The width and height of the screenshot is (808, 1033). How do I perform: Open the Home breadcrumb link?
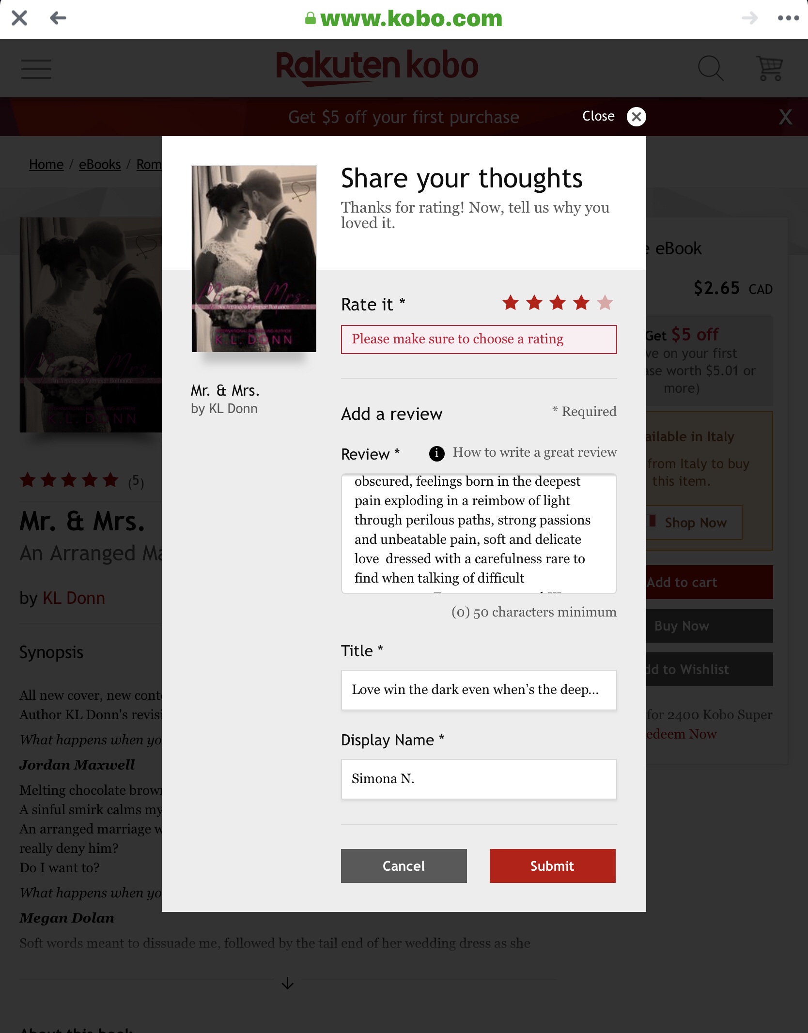click(x=46, y=165)
